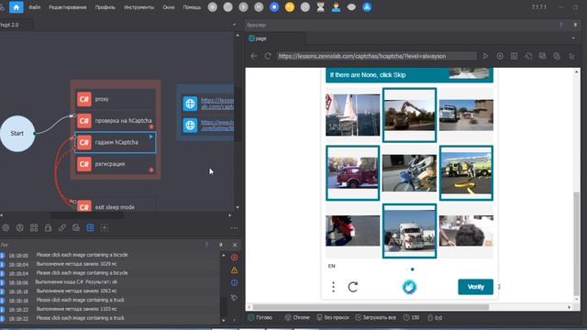The height and width of the screenshot is (330, 587).
Task: Pin the log panel
Action: (x=221, y=245)
